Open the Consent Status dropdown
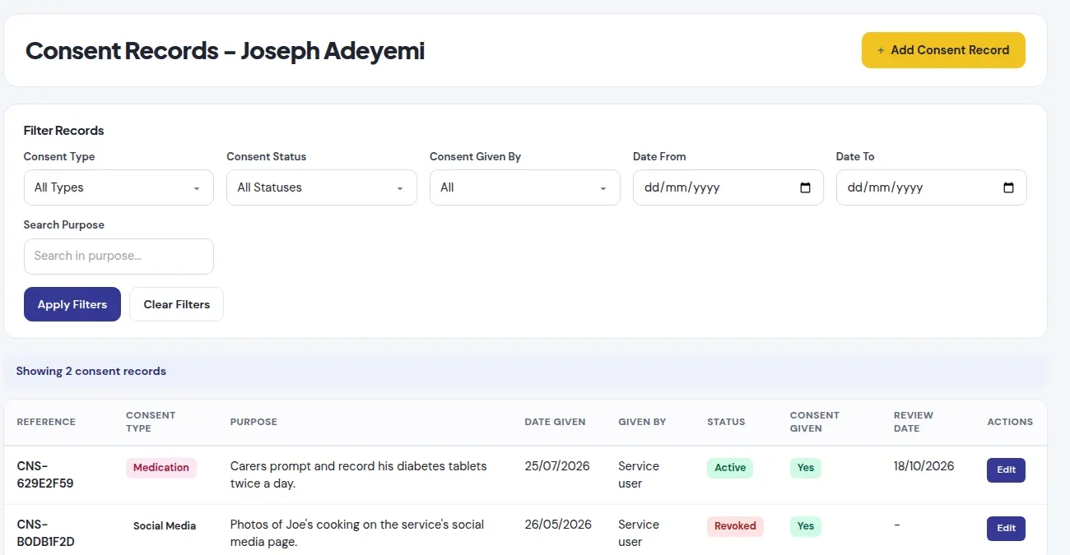 (x=322, y=187)
